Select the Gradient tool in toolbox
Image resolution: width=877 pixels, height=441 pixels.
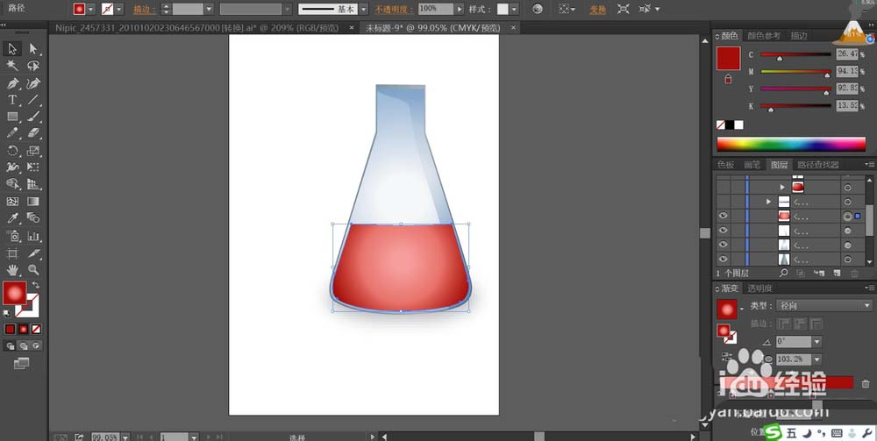click(33, 202)
